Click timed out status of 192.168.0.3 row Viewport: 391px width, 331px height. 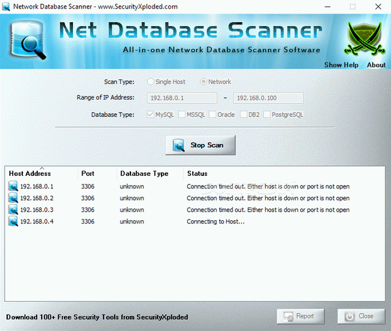pyautogui.click(x=268, y=210)
